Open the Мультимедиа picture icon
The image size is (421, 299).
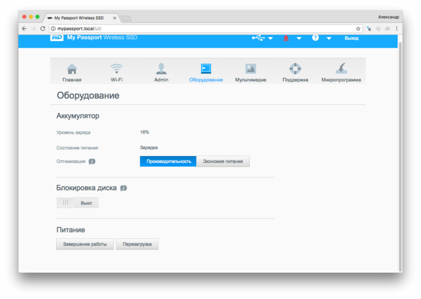coord(250,72)
